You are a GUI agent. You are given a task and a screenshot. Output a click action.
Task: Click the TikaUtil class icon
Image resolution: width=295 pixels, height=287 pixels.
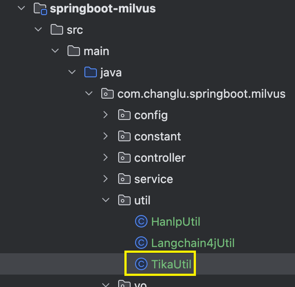pos(141,264)
